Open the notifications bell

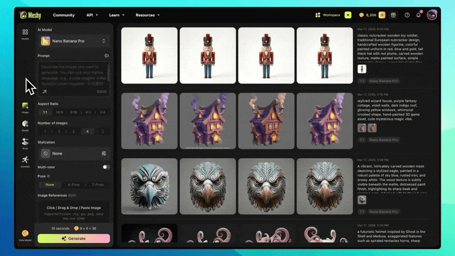tap(419, 15)
